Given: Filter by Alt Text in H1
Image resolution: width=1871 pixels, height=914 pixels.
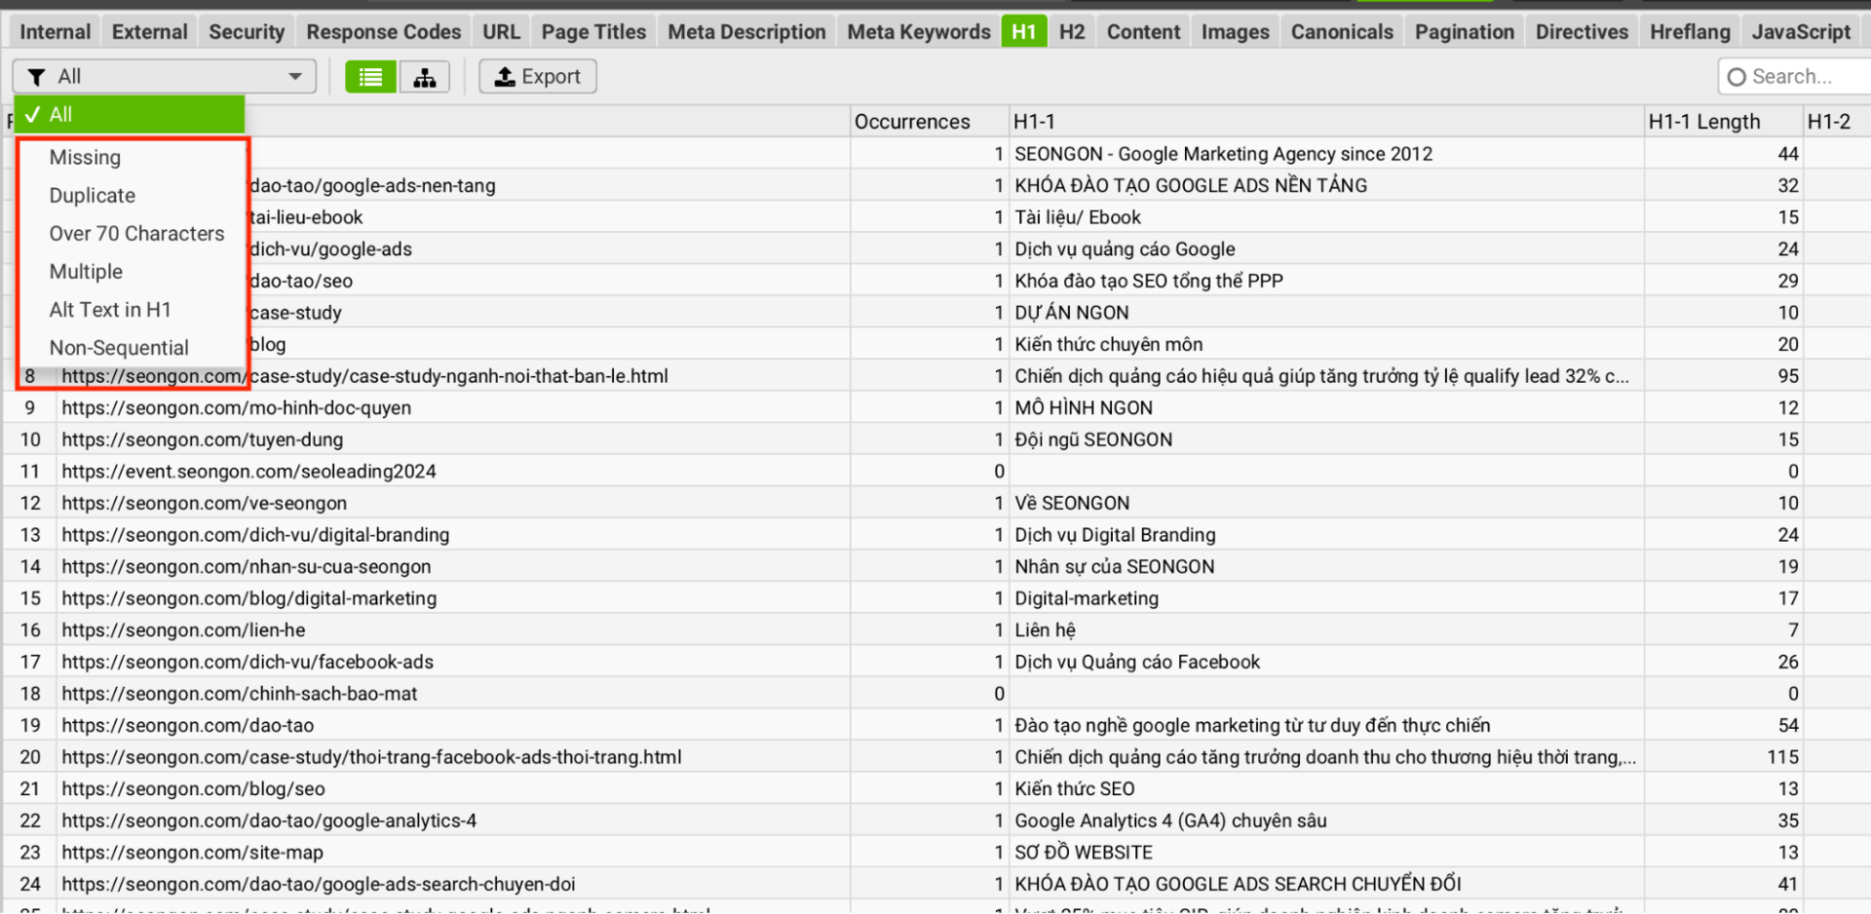Looking at the screenshot, I should click(110, 310).
